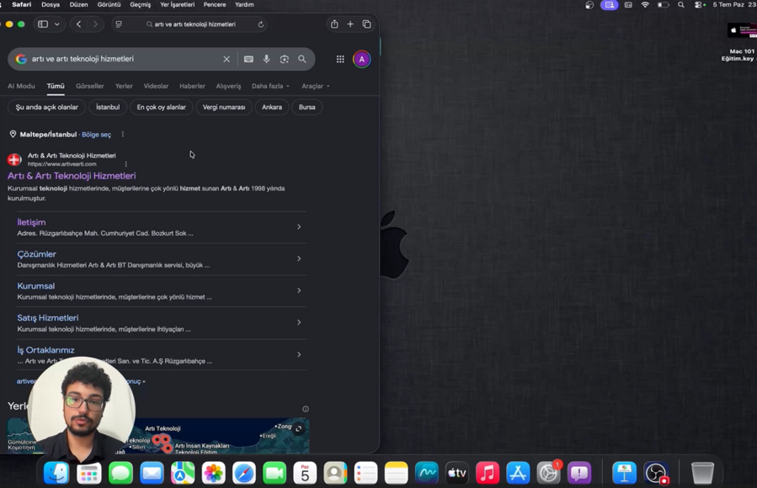This screenshot has width=757, height=488.
Task: Switch to Haberler tab
Action: click(x=192, y=86)
